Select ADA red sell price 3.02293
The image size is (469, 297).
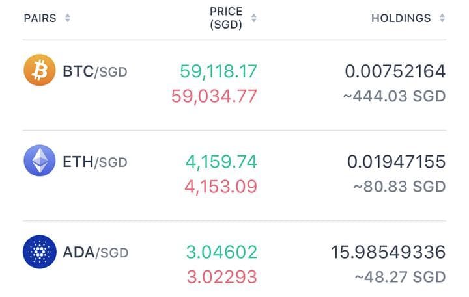tap(221, 277)
